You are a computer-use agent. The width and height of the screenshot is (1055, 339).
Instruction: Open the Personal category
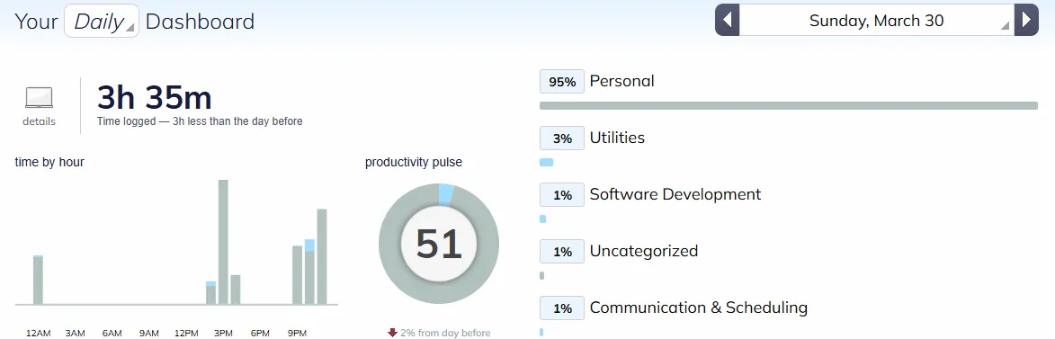click(x=621, y=81)
